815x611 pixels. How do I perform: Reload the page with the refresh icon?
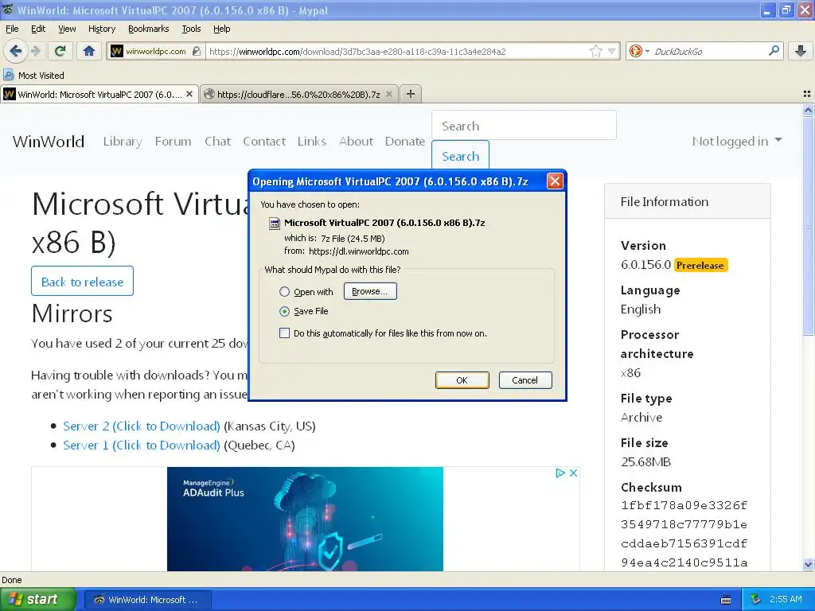coord(60,51)
